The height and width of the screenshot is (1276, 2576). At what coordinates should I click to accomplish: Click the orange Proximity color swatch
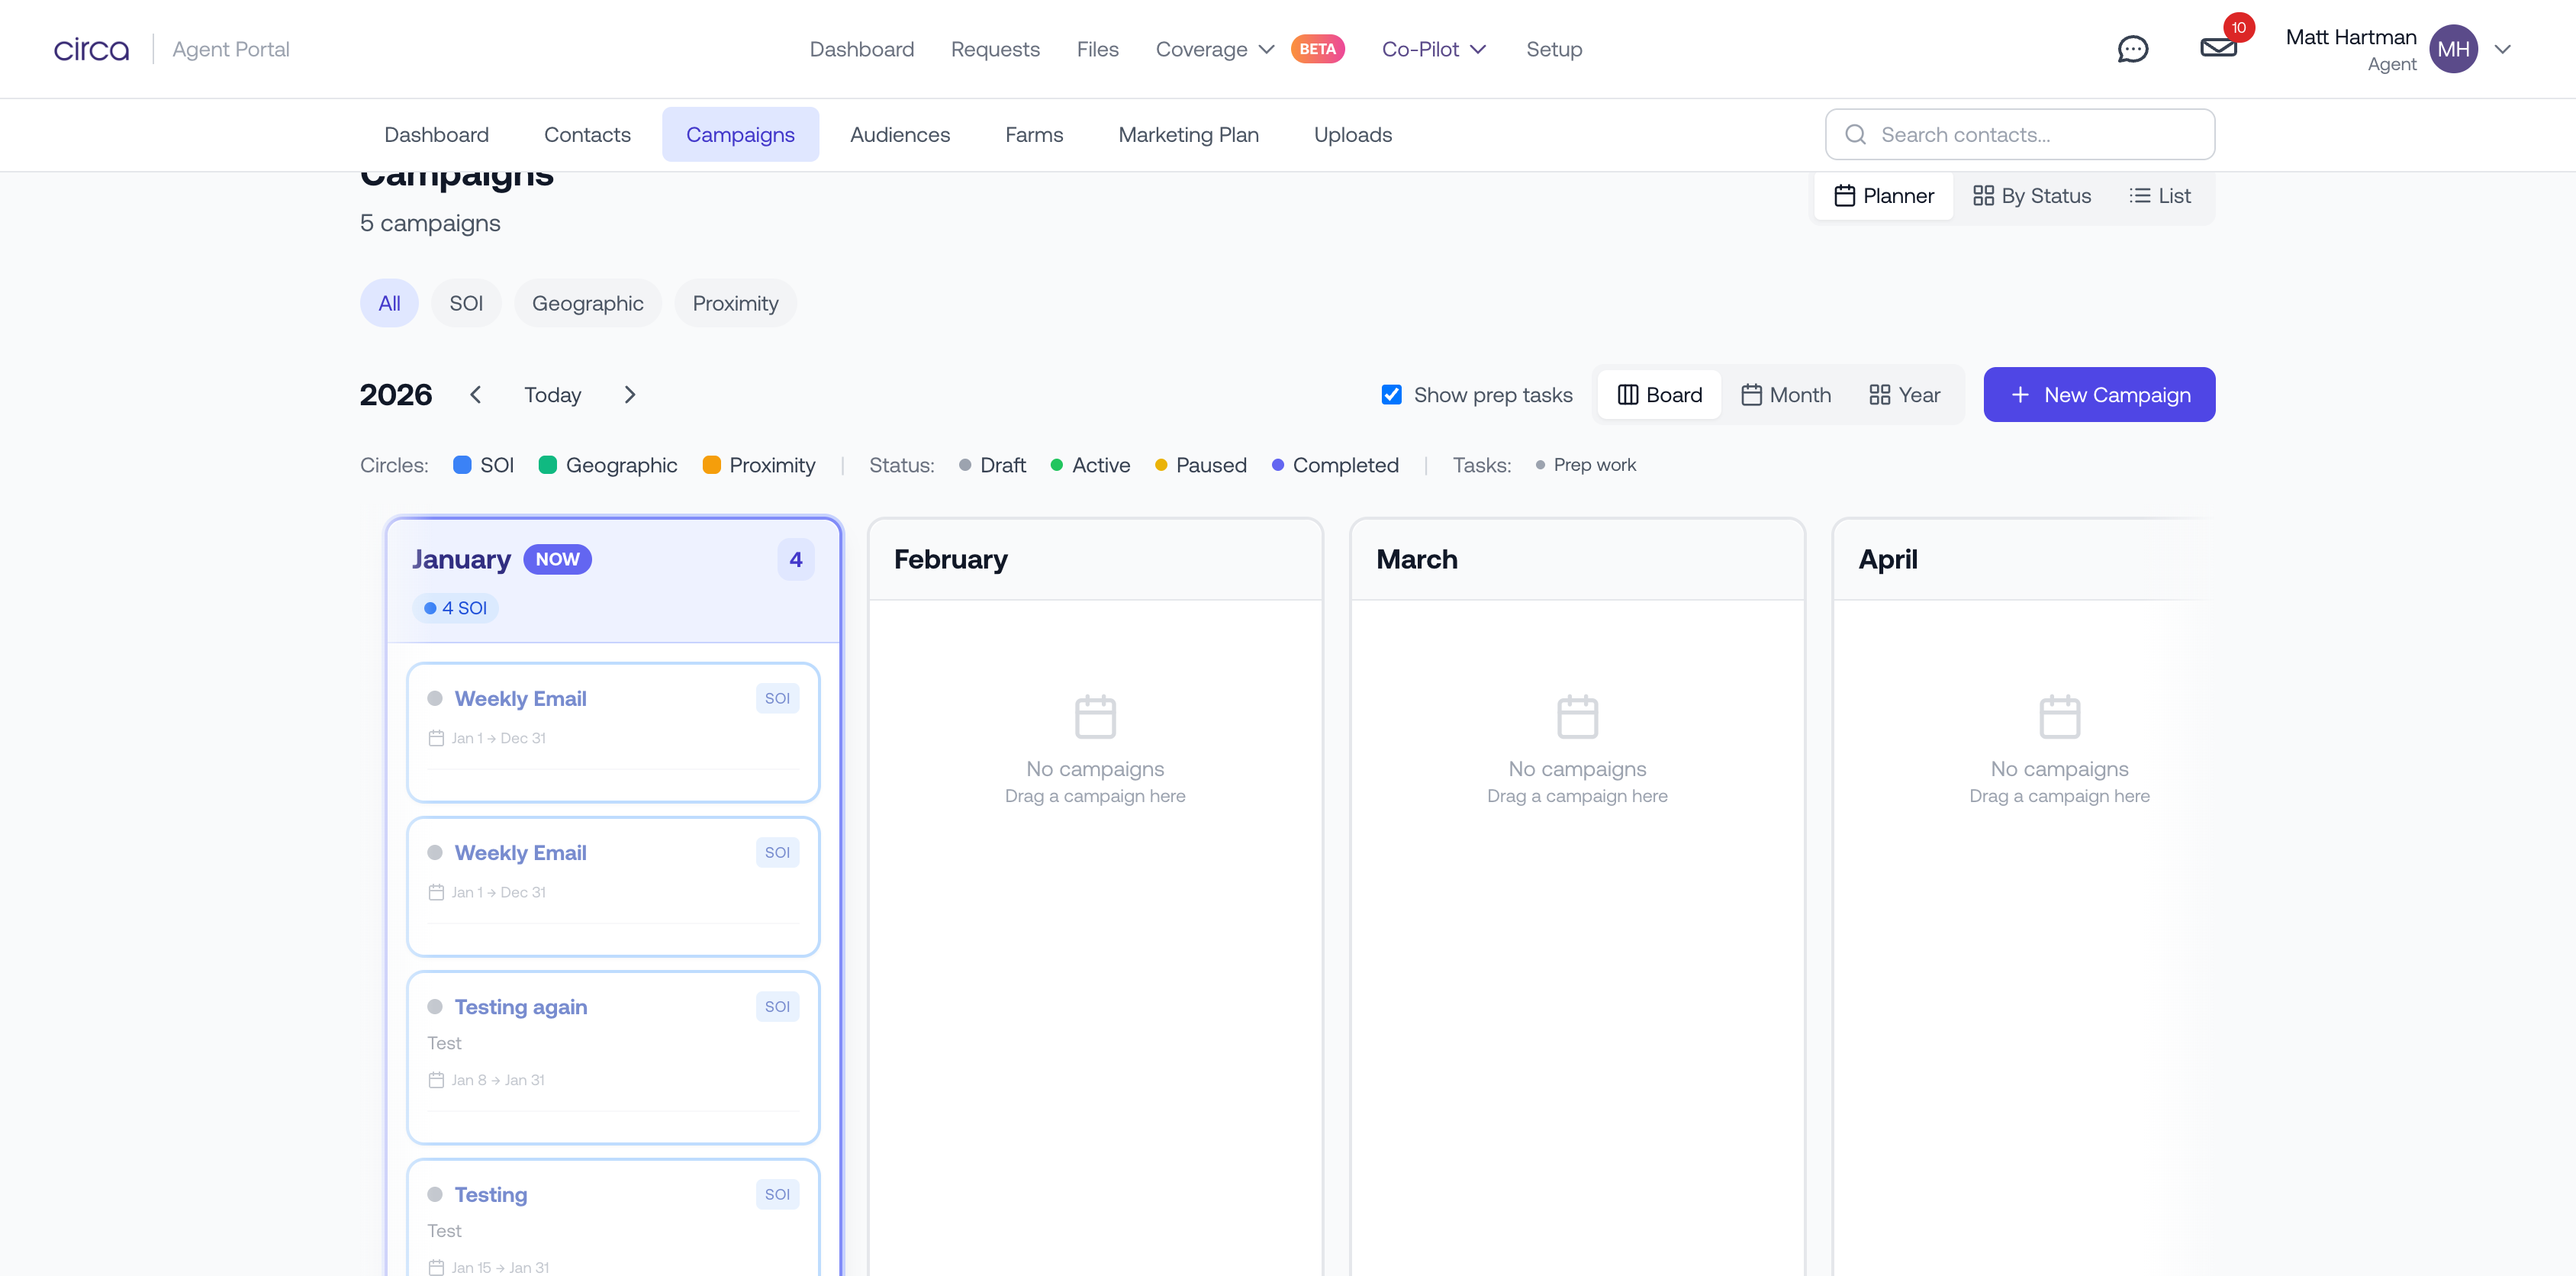click(712, 465)
